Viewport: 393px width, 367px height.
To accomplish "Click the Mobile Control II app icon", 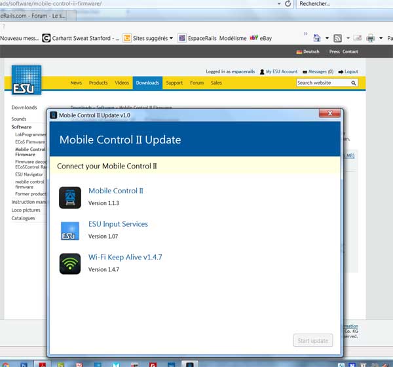I will 70,198.
